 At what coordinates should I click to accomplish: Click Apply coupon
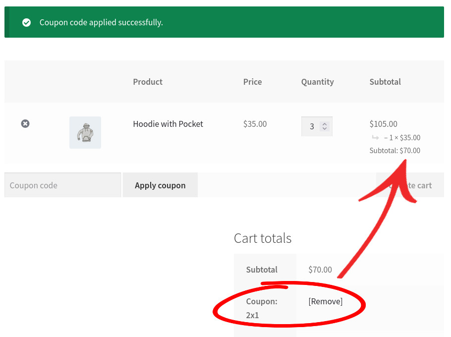pos(160,185)
